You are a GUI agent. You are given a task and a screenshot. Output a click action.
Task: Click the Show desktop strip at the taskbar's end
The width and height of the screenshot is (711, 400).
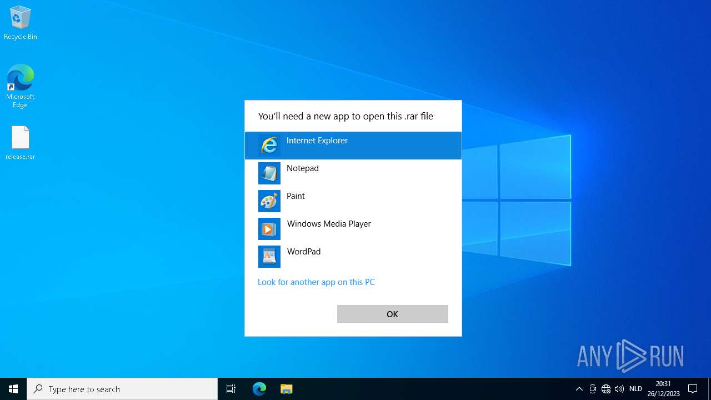(709, 389)
